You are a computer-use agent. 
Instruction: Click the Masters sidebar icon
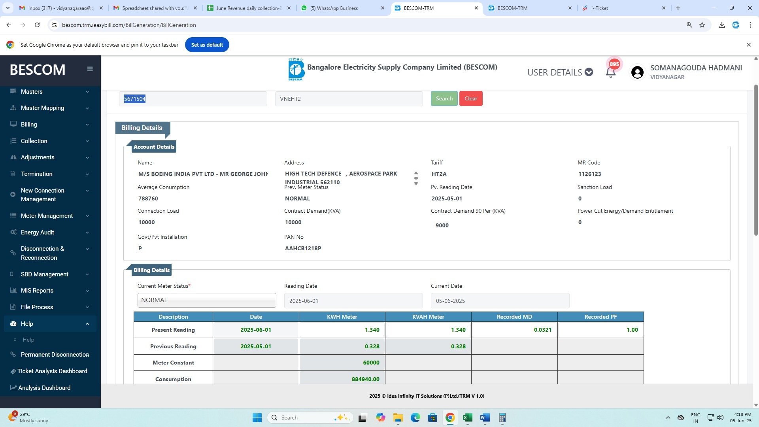[x=13, y=91]
